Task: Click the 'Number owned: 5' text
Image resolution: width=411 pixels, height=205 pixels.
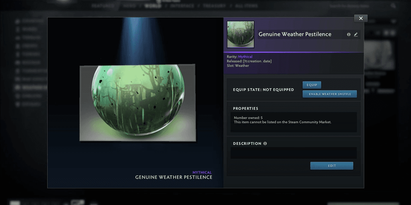Action: pyautogui.click(x=248, y=118)
